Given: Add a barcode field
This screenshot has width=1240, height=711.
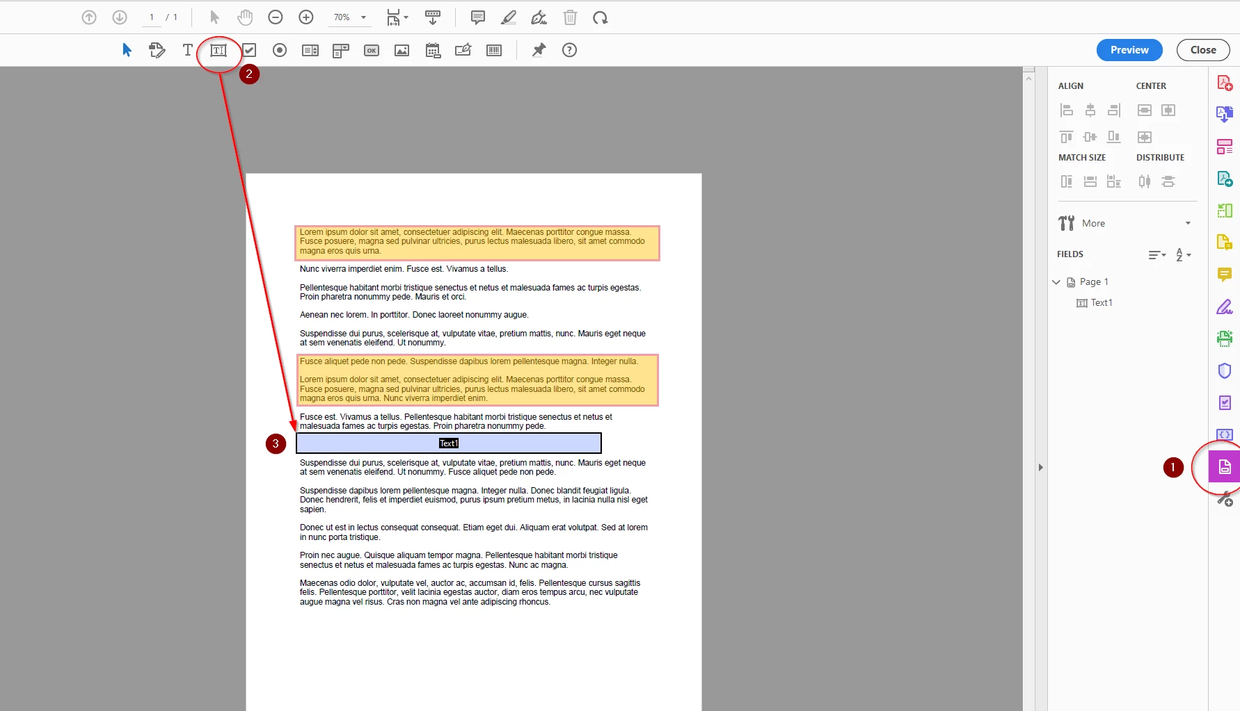Looking at the screenshot, I should click(494, 50).
